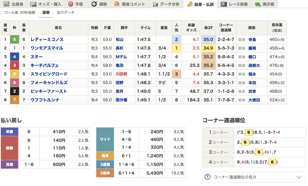This screenshot has height=186, width=308.
Task: Open trainer 高柳大 link
Action: (x=254, y=65)
